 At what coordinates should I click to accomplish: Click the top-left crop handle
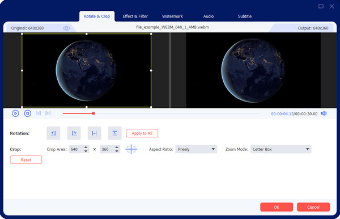click(22, 34)
